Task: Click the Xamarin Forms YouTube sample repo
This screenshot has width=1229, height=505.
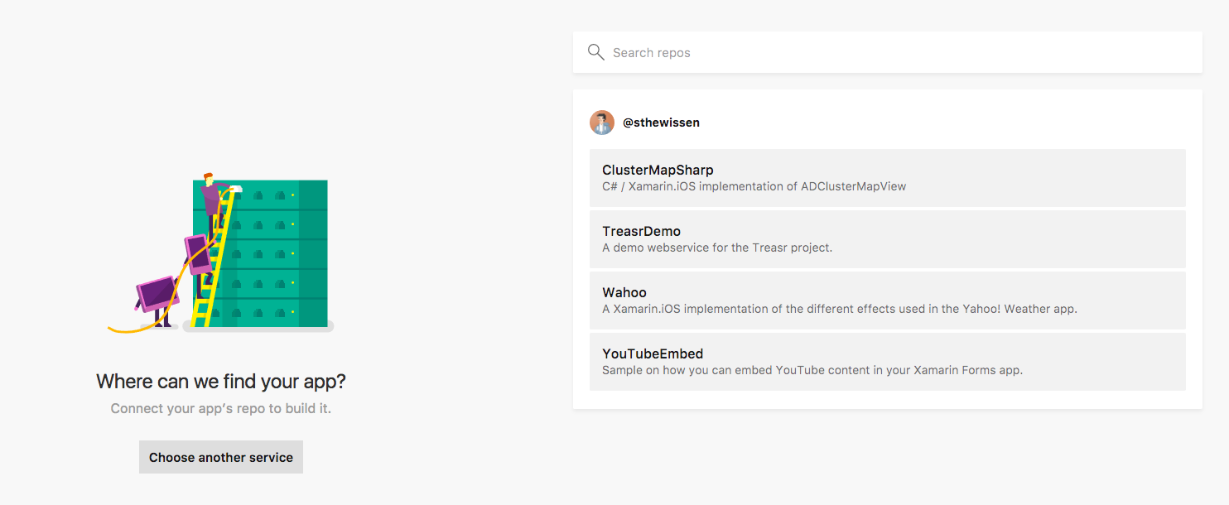Action: click(x=887, y=361)
